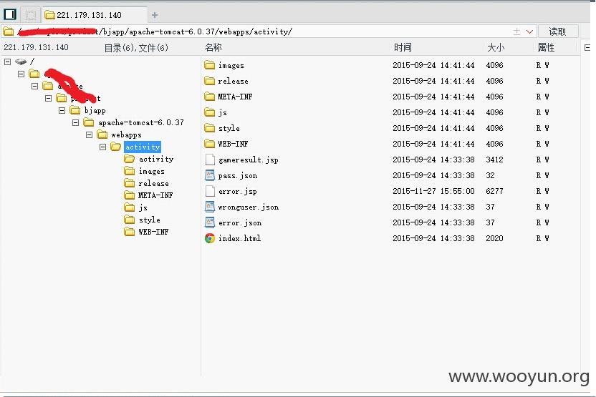The height and width of the screenshot is (397, 596).
Task: Select child activity subfolder in tree
Action: 156,159
